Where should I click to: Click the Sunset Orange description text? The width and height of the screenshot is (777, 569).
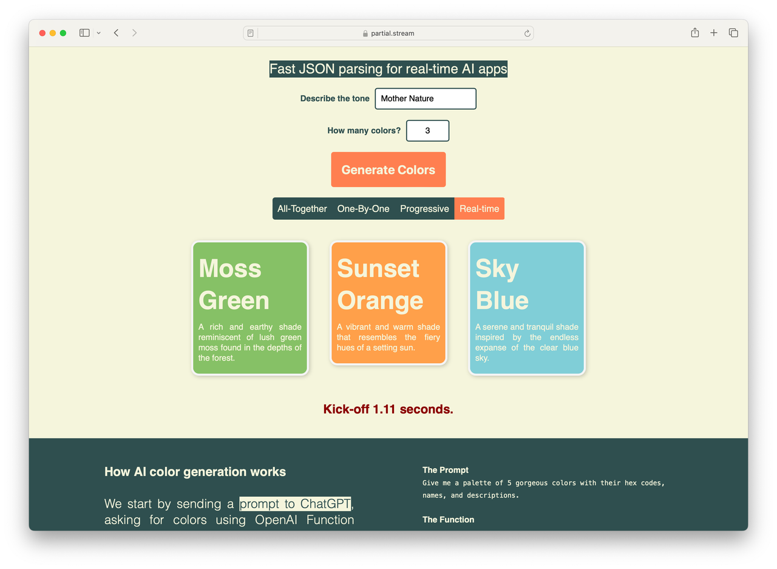[388, 337]
